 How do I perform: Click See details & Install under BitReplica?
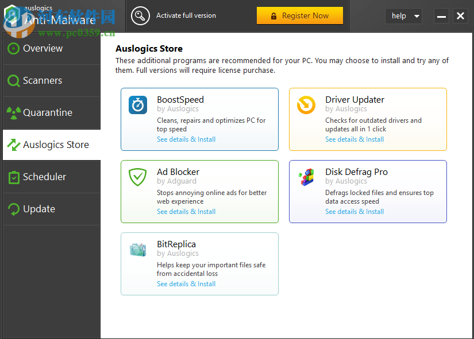186,283
